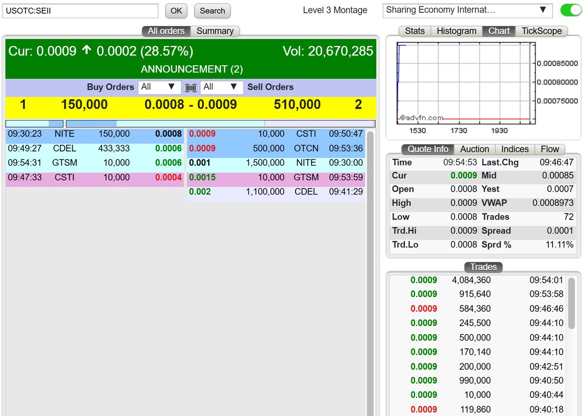Open the Histogram tab
This screenshot has width=588, height=416.
(456, 31)
